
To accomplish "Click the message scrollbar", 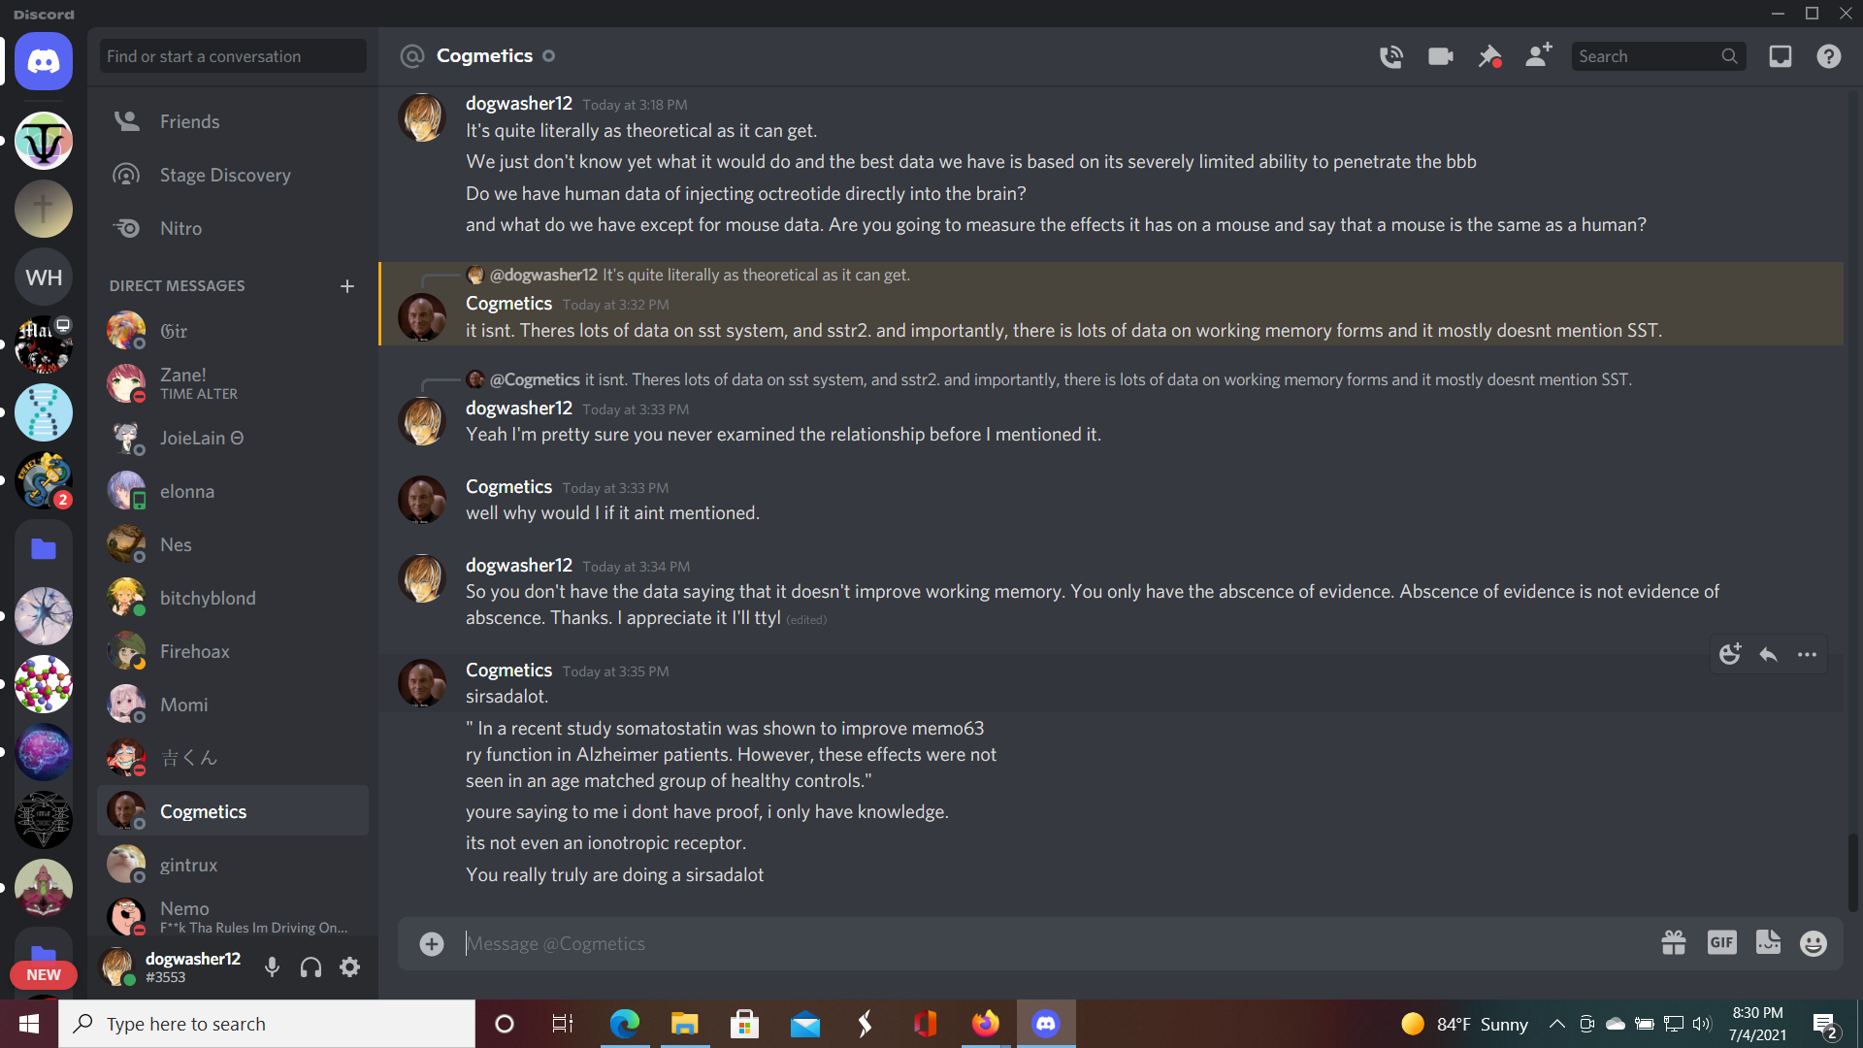I will (1852, 871).
